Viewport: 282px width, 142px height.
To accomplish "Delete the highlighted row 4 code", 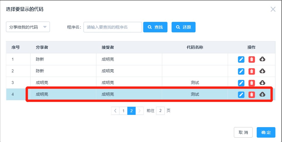I will click(x=252, y=94).
